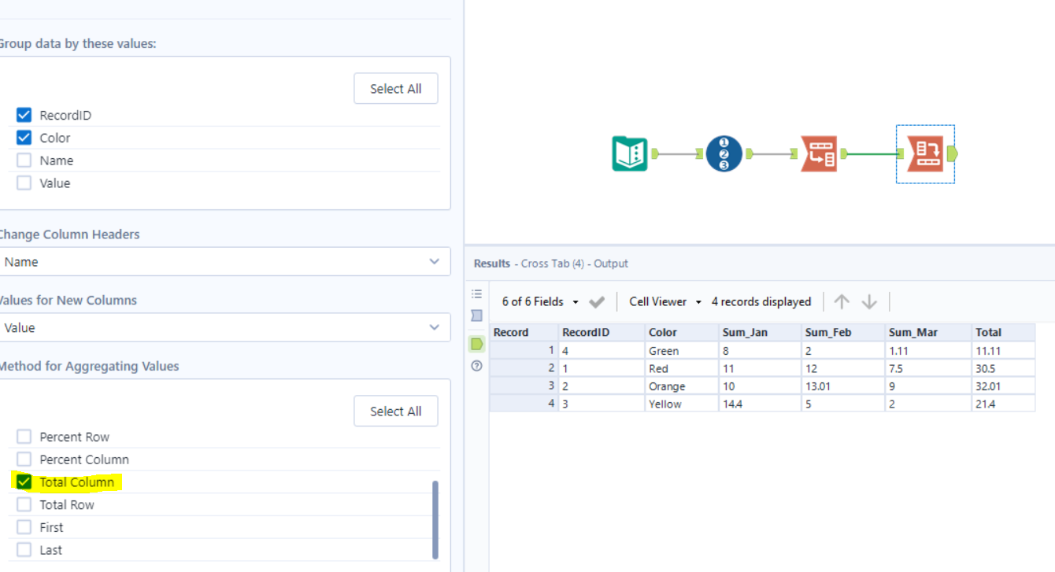Image resolution: width=1055 pixels, height=572 pixels.
Task: Enable the Total Row aggregation method
Action: 24,504
